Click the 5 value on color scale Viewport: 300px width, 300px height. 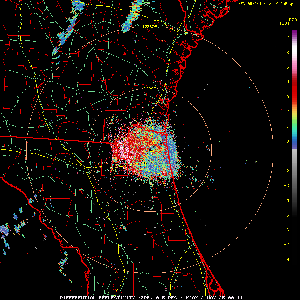point(288,67)
